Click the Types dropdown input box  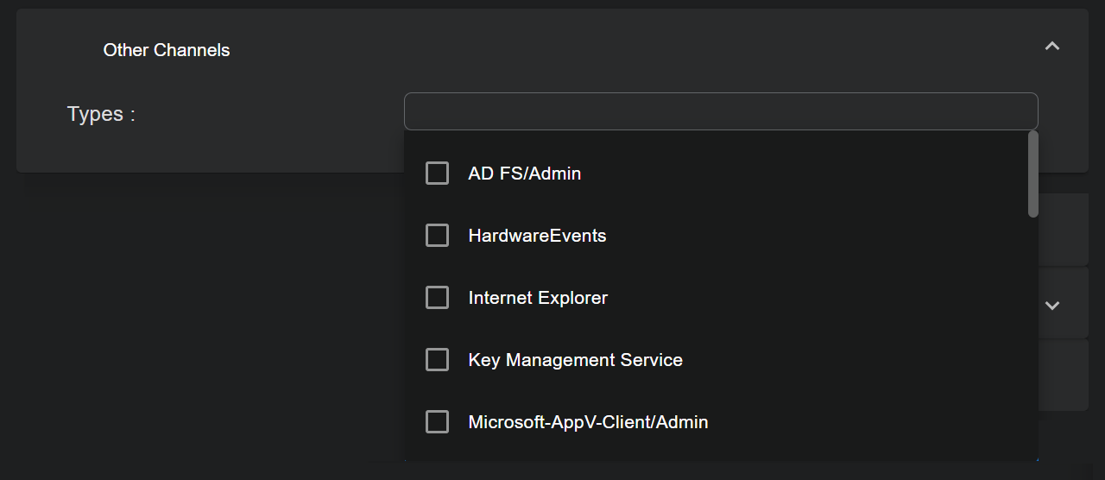(x=720, y=111)
